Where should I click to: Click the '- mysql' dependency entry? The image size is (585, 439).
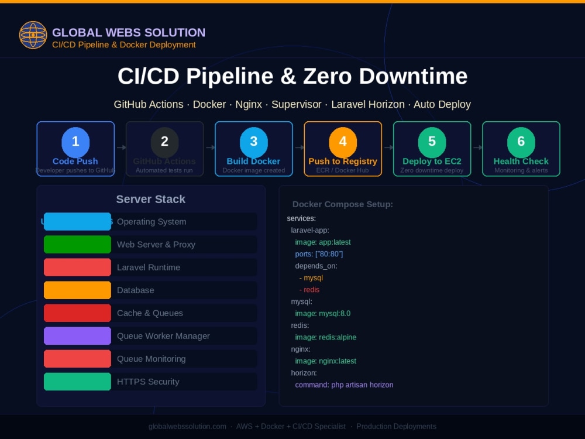coord(311,278)
